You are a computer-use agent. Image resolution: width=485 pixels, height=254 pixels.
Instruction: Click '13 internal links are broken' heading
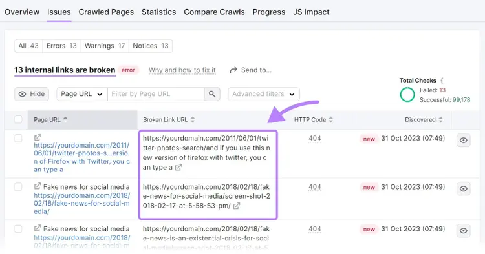point(65,70)
